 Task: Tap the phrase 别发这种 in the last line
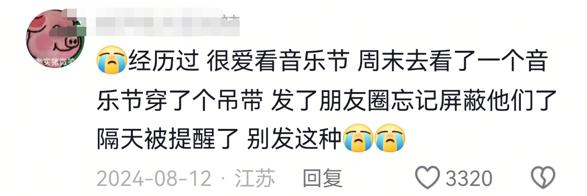[x=294, y=138]
